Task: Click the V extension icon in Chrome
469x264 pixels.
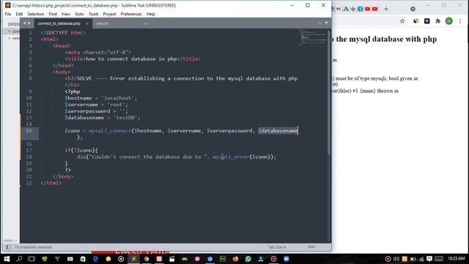Action: coord(426,21)
